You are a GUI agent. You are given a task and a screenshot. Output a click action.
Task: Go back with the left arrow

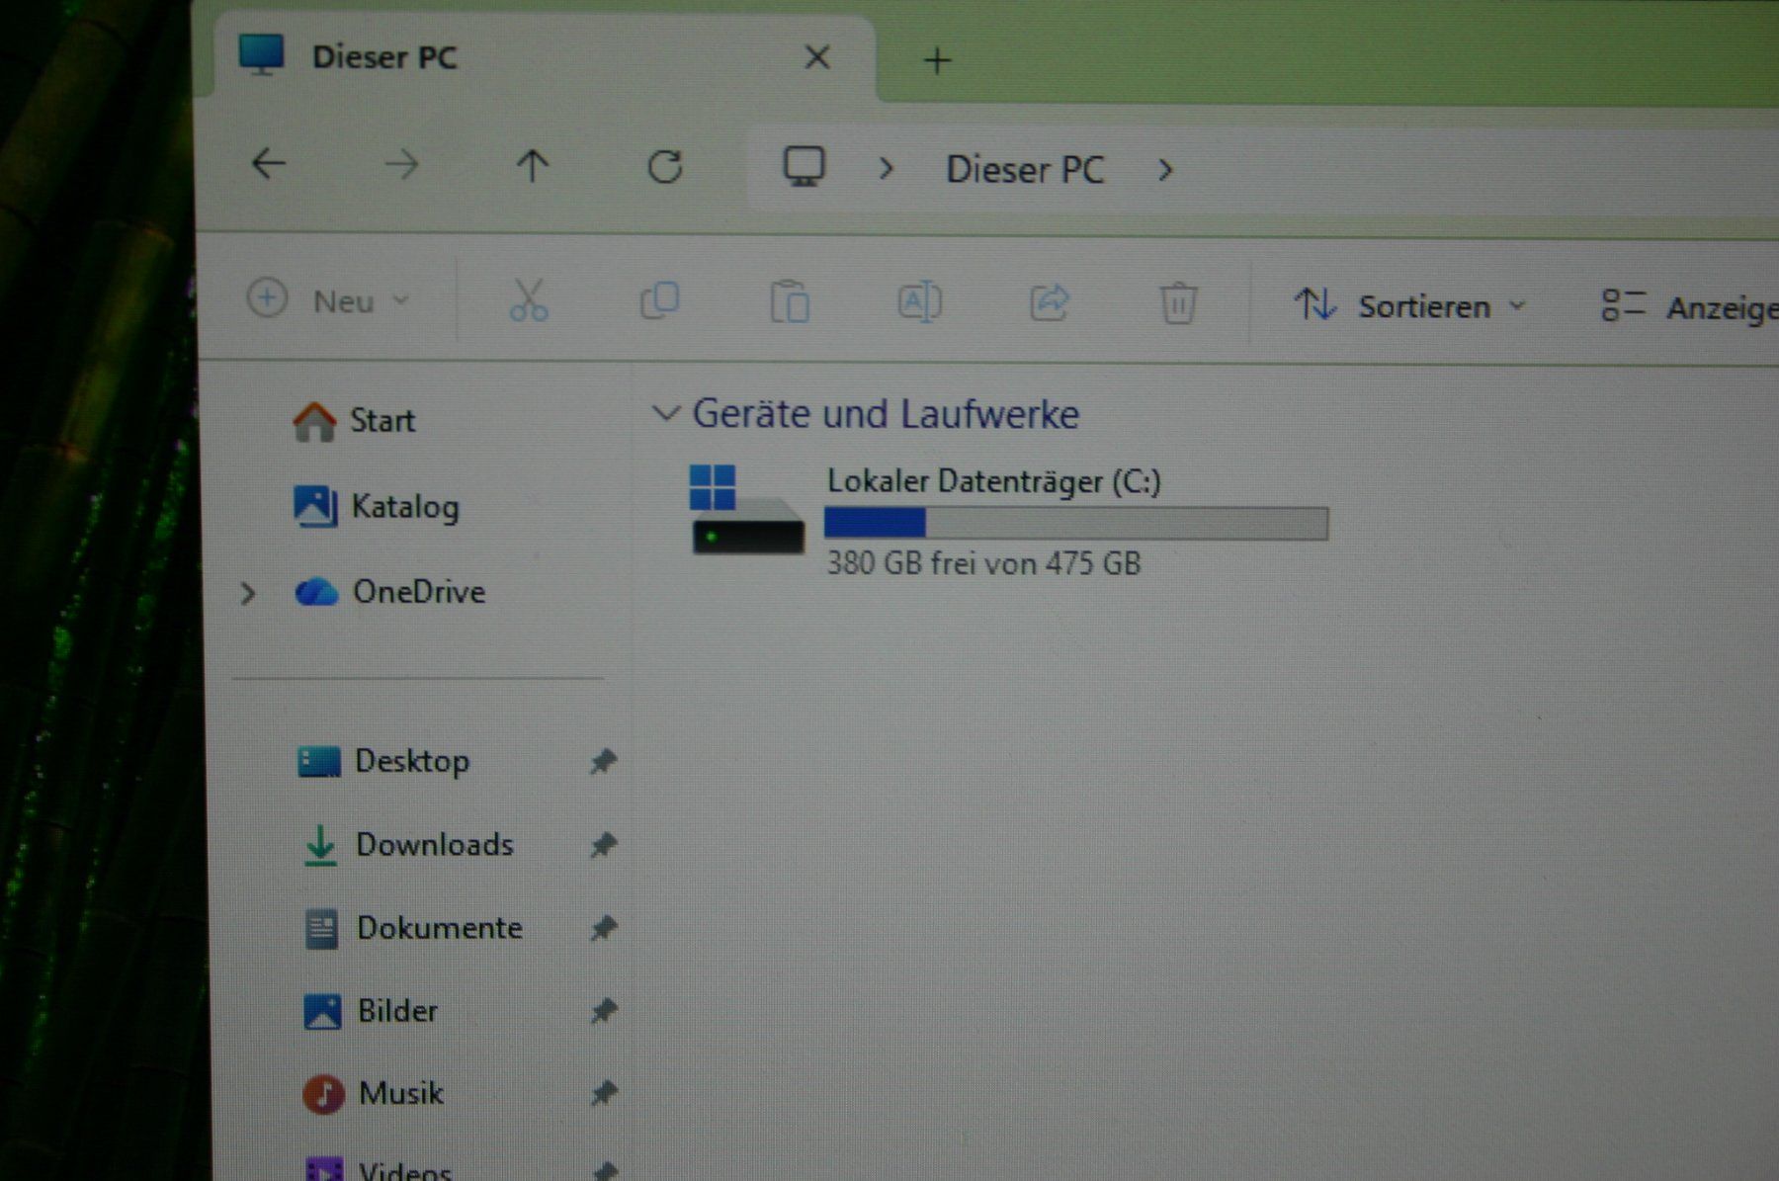(x=269, y=164)
